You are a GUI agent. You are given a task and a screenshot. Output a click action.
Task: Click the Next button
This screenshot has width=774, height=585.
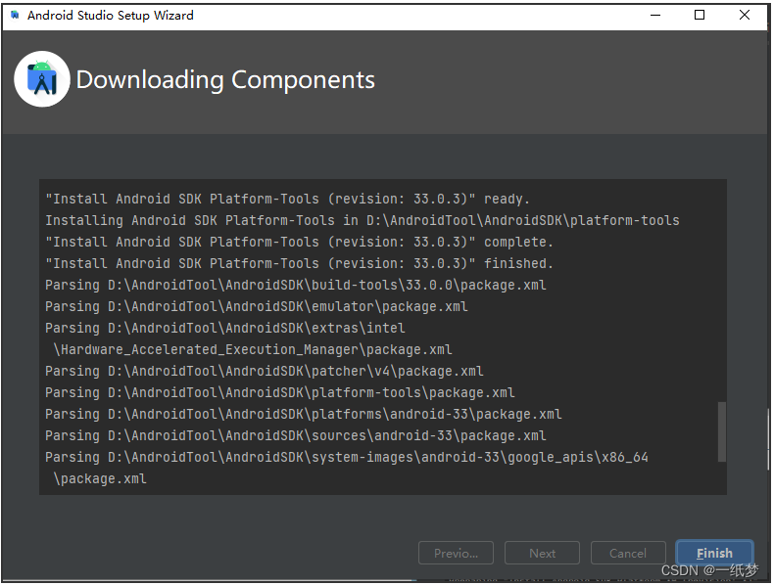[x=542, y=553]
